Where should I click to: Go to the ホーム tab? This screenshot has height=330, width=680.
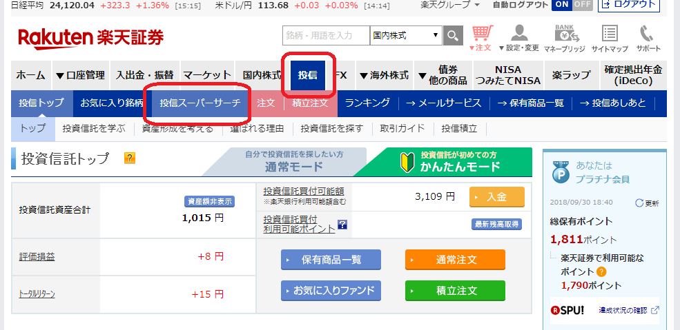point(31,75)
